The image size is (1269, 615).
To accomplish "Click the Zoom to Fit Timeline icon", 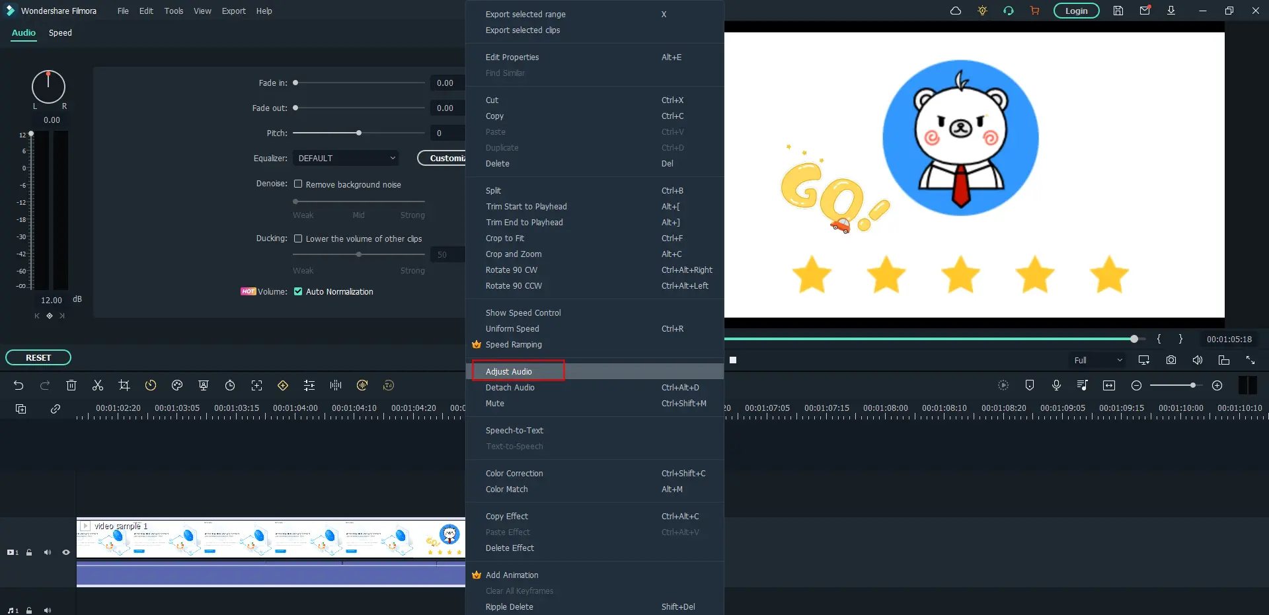I will [1109, 385].
